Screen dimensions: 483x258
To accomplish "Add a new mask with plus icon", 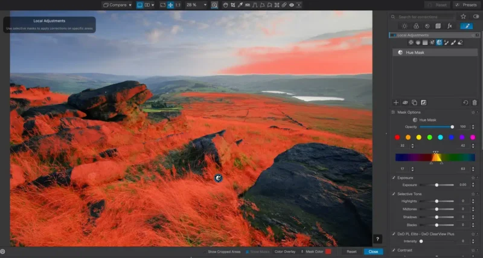I will (396, 103).
